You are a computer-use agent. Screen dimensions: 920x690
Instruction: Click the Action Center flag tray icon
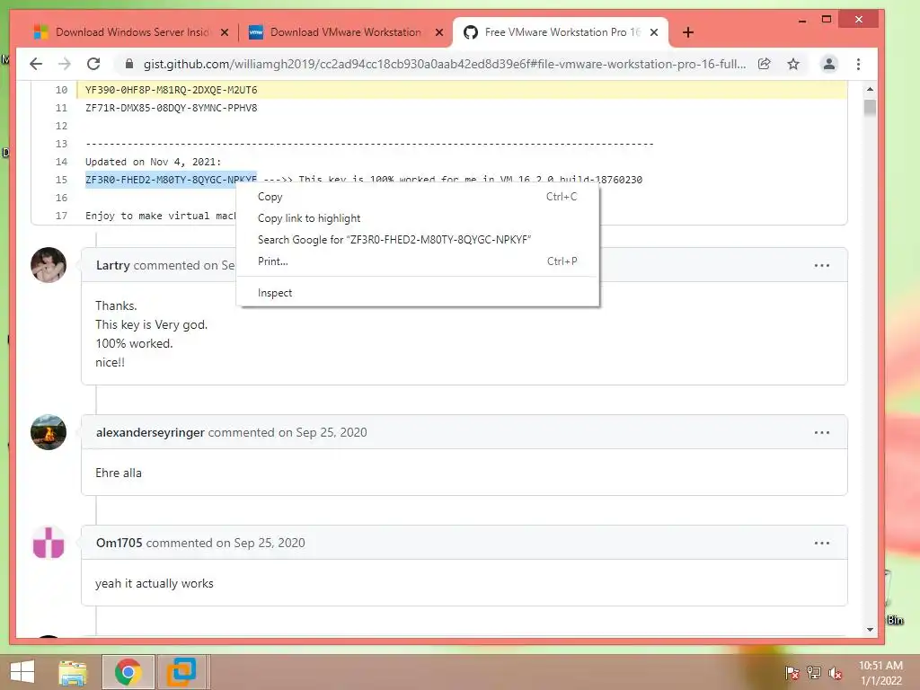(792, 673)
